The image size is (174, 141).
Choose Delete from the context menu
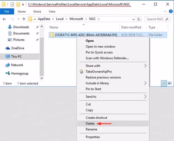(x=113, y=124)
